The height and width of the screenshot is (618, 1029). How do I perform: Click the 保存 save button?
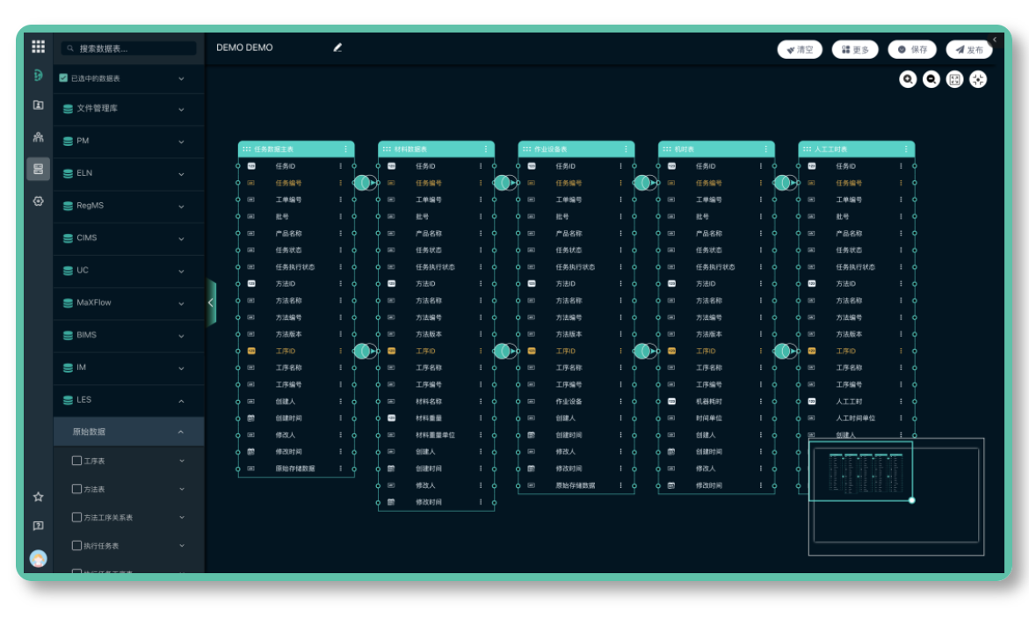point(912,50)
